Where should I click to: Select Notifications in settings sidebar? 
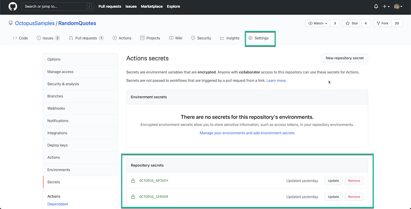pos(80,121)
